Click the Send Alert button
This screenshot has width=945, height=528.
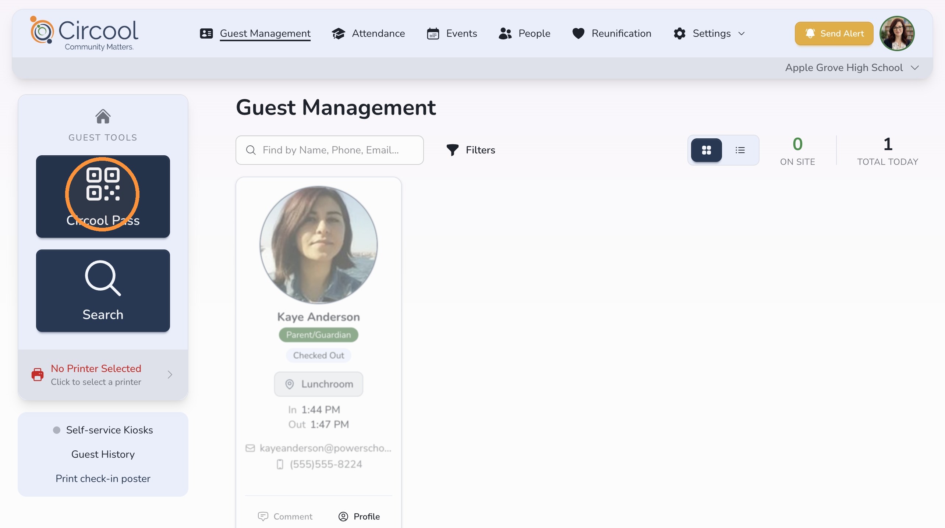coord(834,33)
